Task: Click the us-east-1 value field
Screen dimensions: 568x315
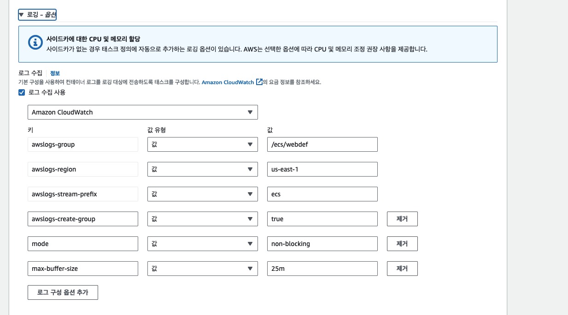Action: tap(322, 169)
